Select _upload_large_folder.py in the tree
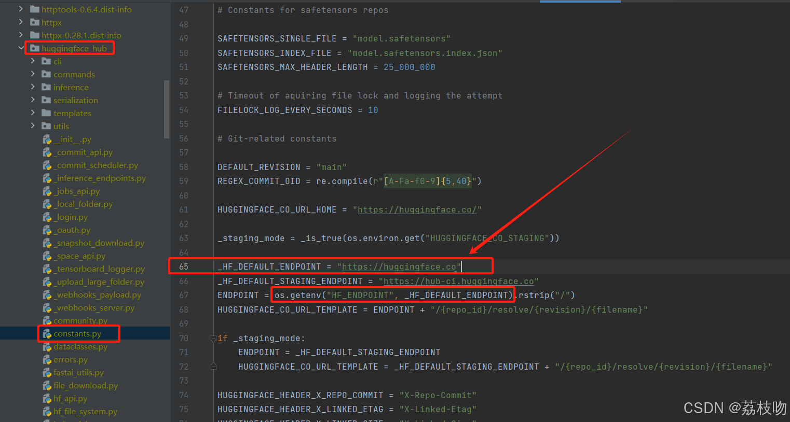 coord(99,282)
